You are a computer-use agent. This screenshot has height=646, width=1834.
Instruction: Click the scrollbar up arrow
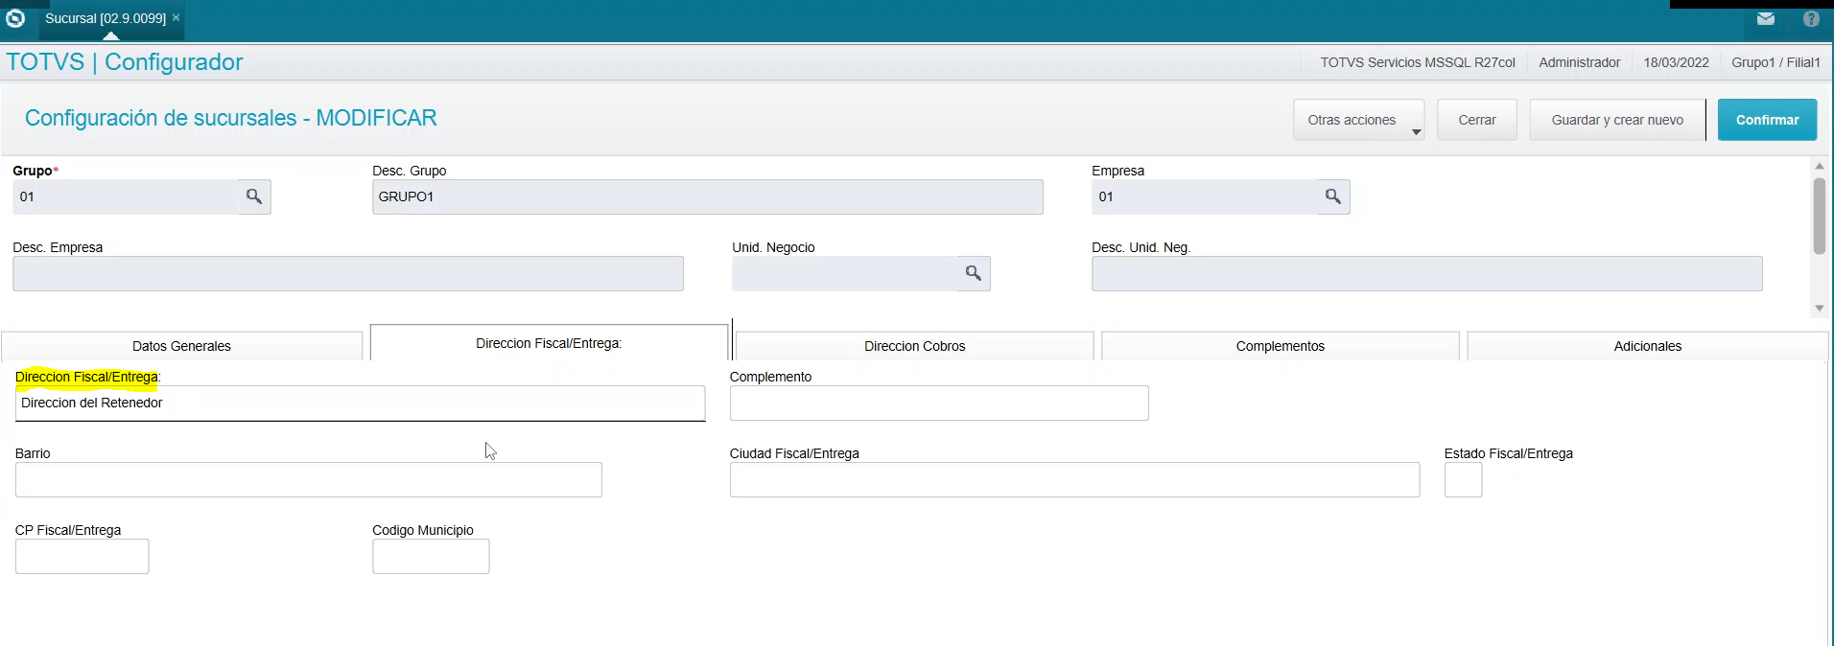1819,167
